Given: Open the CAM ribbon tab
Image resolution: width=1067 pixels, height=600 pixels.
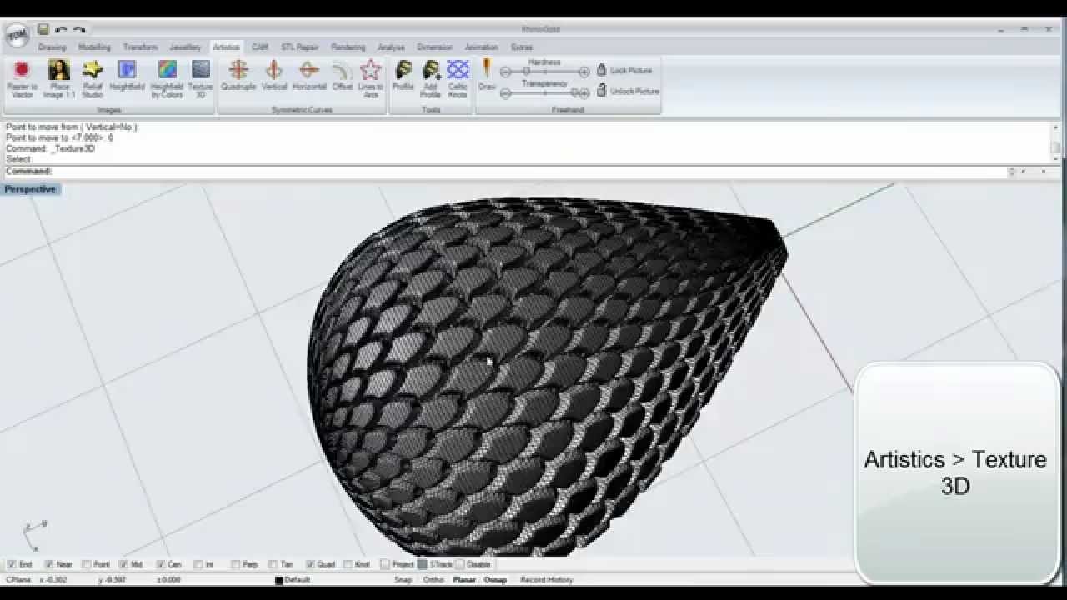Looking at the screenshot, I should point(260,47).
